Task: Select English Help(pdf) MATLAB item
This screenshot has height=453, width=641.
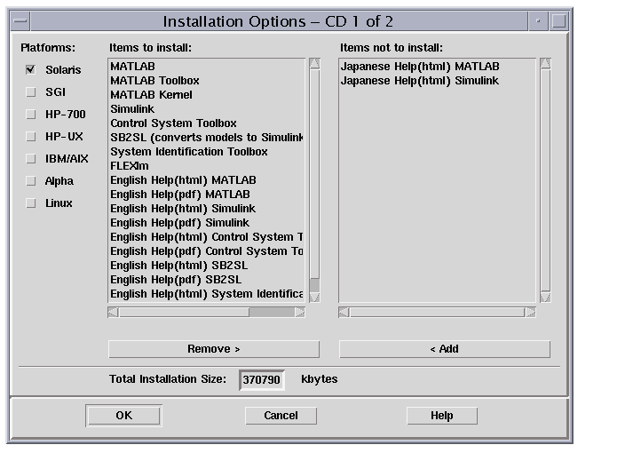Action: click(207, 195)
